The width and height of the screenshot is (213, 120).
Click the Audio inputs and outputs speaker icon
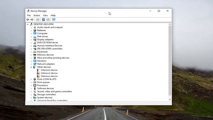point(35,27)
